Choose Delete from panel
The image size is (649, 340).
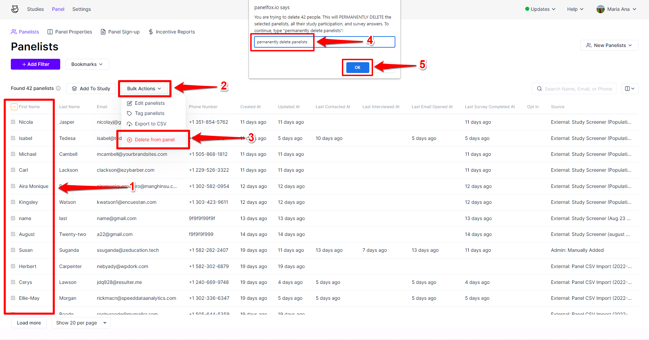click(153, 140)
